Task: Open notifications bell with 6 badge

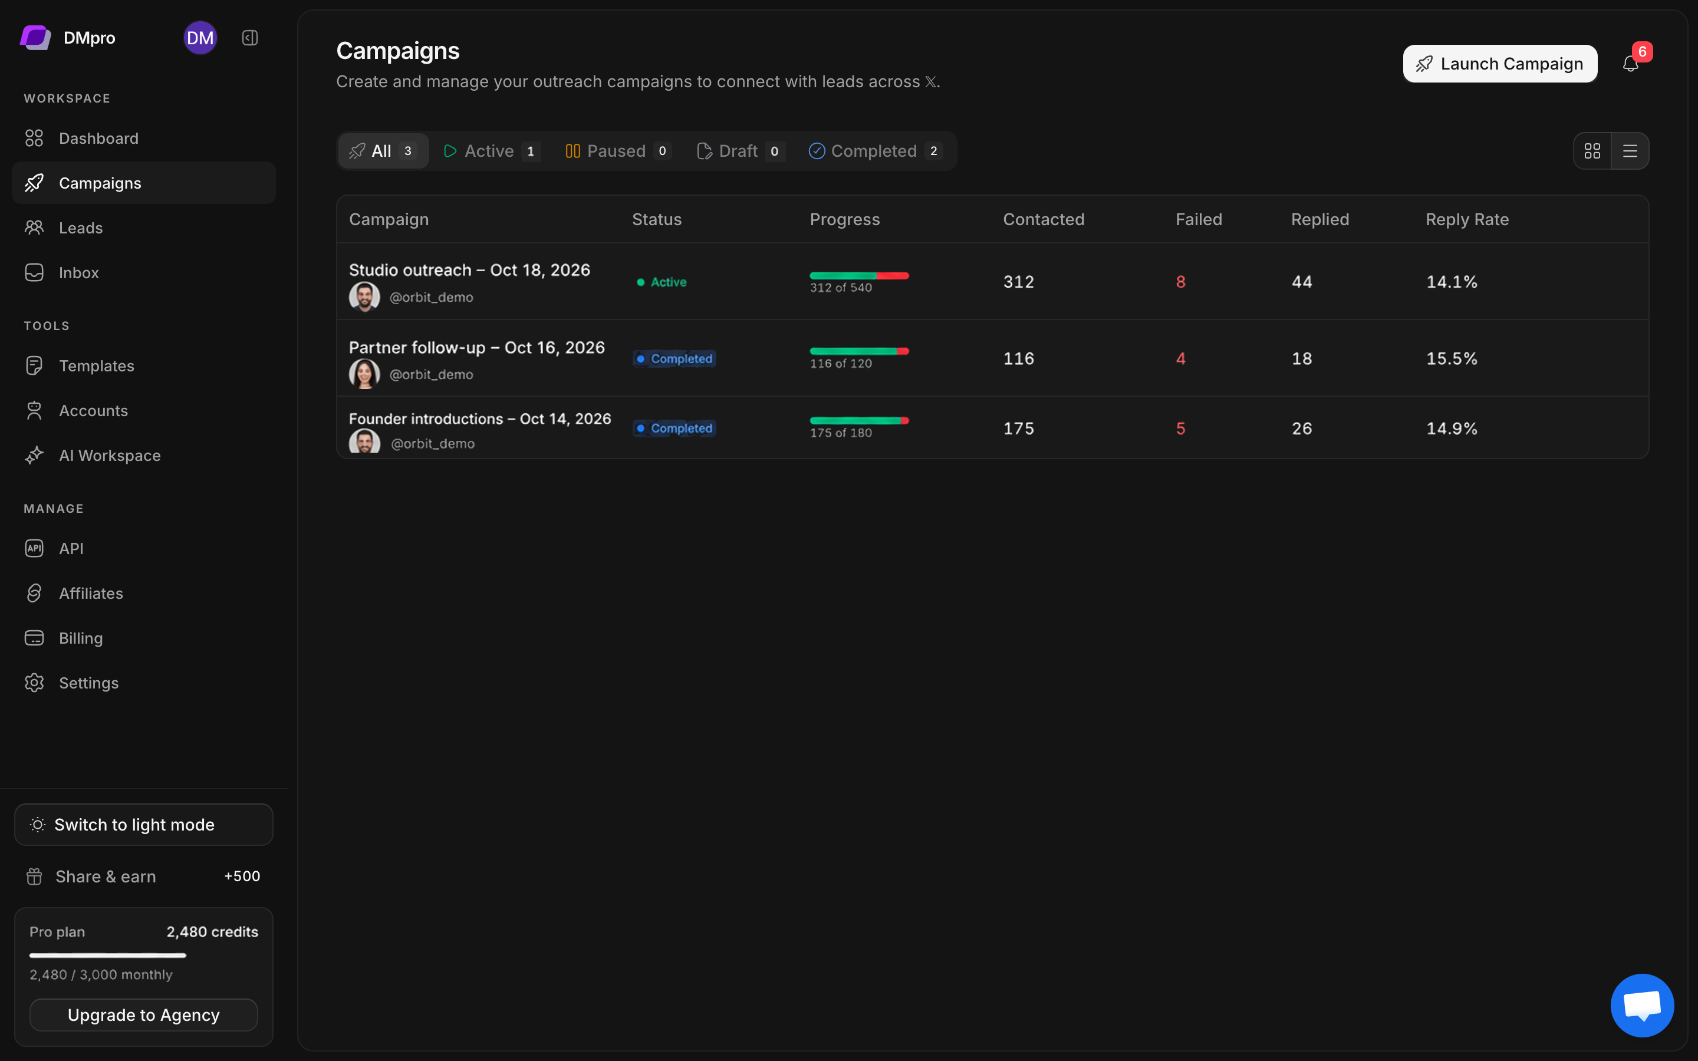Action: coord(1631,64)
